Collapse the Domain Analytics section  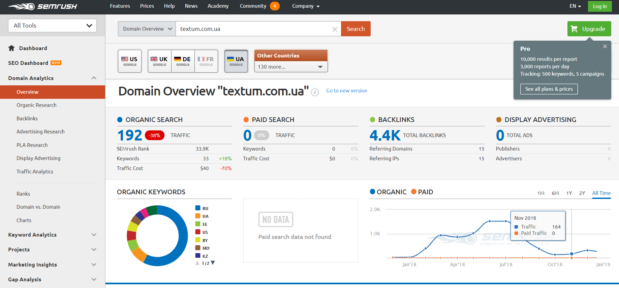(x=94, y=78)
